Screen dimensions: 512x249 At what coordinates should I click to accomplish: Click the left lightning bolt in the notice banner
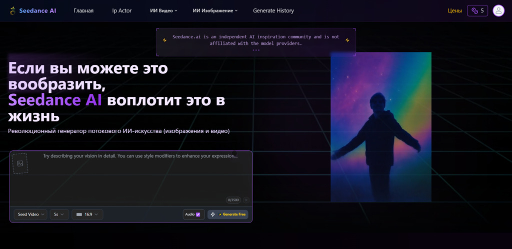pos(164,40)
